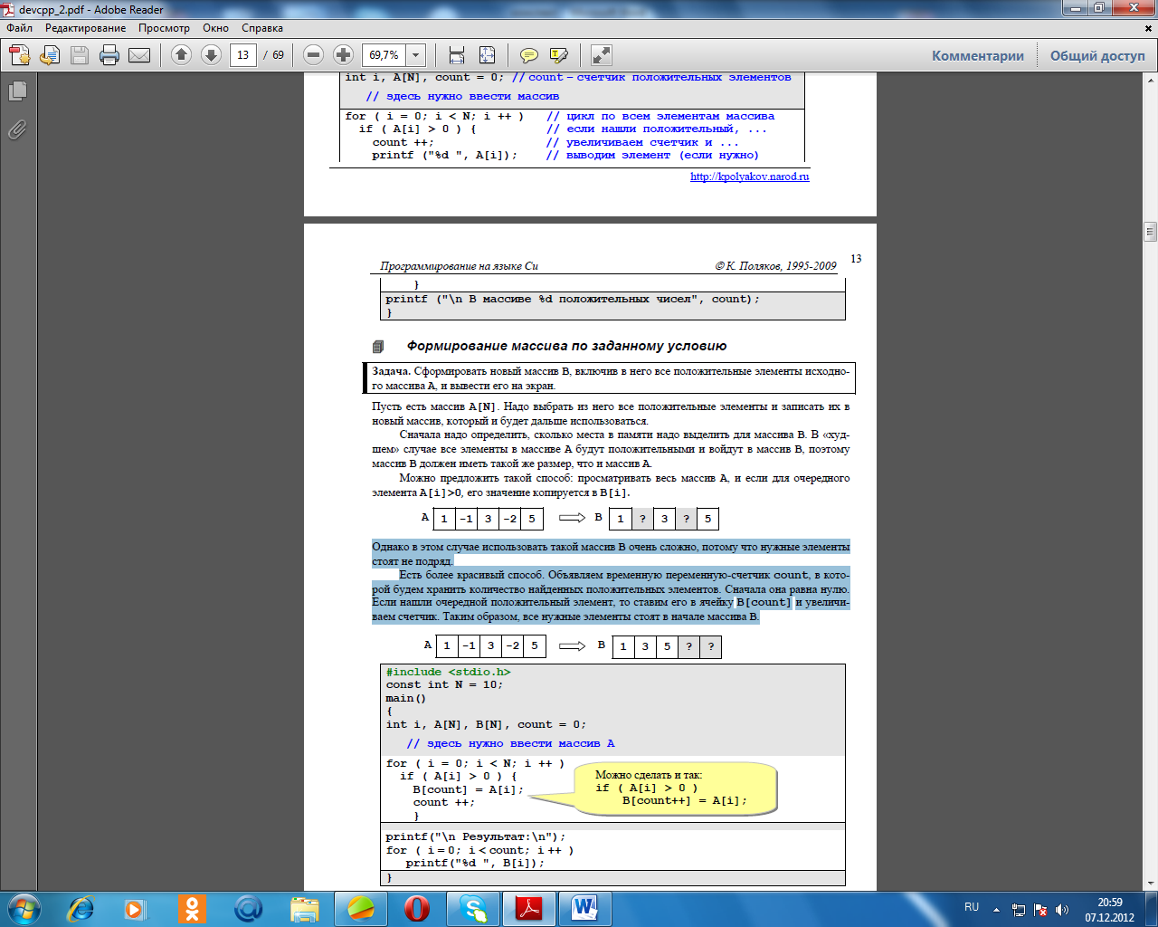Click the volume speaker tray icon
This screenshot has height=927, width=1158.
tap(1062, 909)
